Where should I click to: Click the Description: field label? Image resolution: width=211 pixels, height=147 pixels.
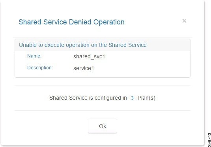pyautogui.click(x=40, y=68)
